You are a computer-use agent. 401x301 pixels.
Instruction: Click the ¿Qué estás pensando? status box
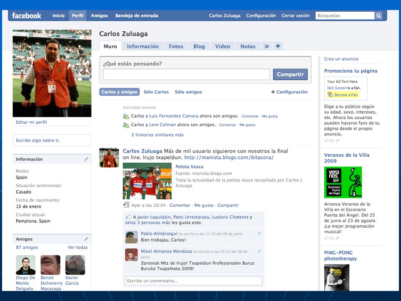[x=186, y=74]
